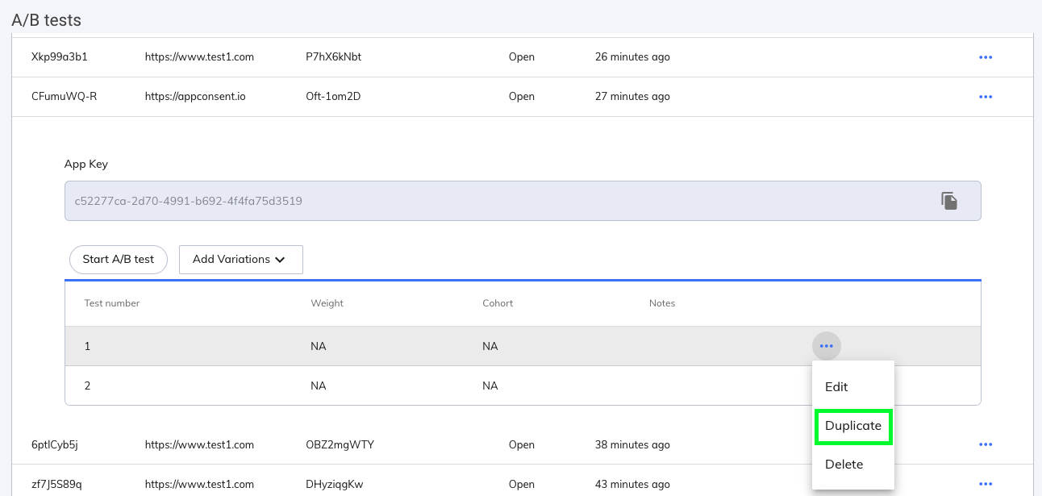Expand the Xkp99a3b1 test ID
Screen dimensions: 1042x496
(59, 57)
